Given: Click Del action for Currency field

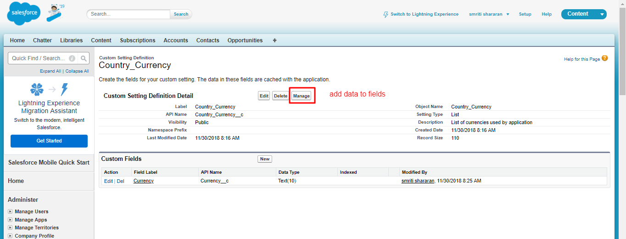Looking at the screenshot, I should point(121,181).
